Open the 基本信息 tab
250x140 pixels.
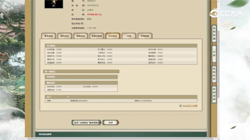49,36
